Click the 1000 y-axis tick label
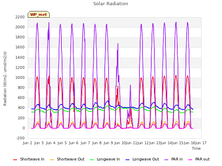 (20, 77)
